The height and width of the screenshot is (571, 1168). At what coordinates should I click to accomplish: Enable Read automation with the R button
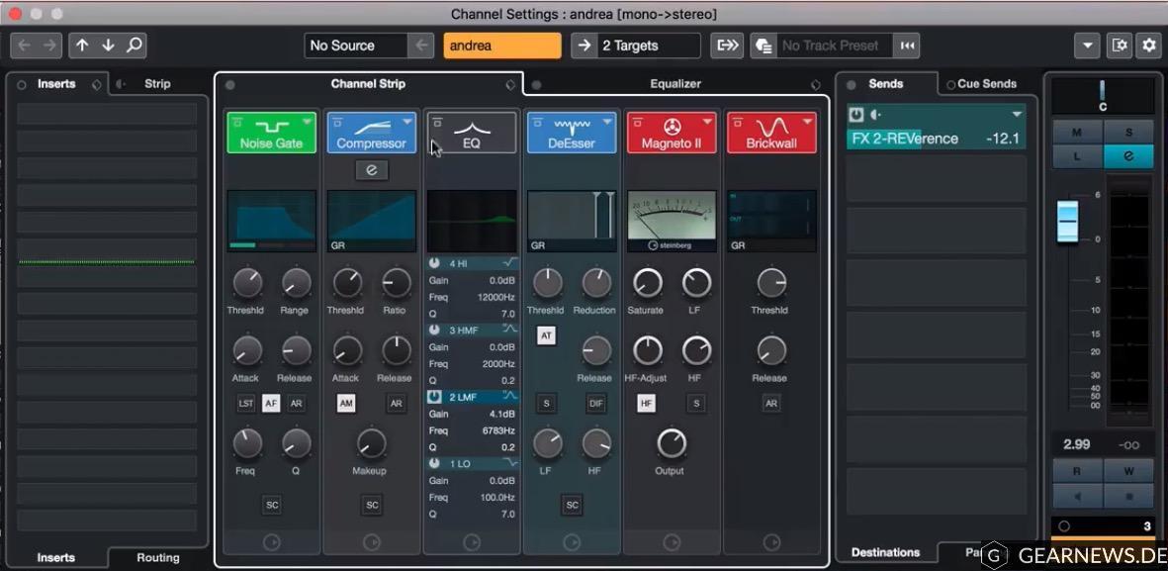(x=1077, y=471)
